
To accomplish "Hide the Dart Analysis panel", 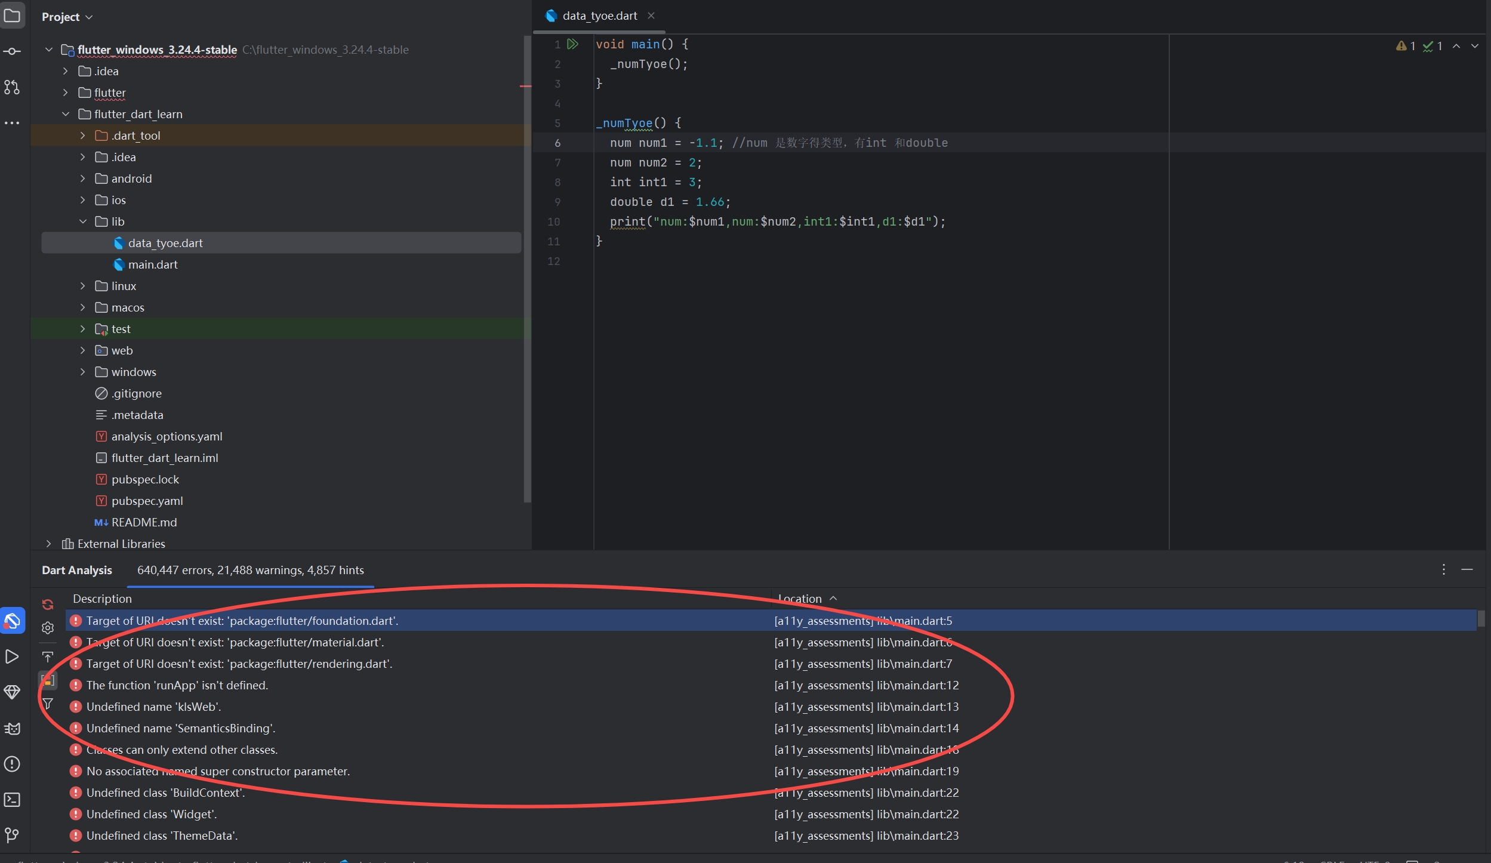I will pyautogui.click(x=1467, y=569).
